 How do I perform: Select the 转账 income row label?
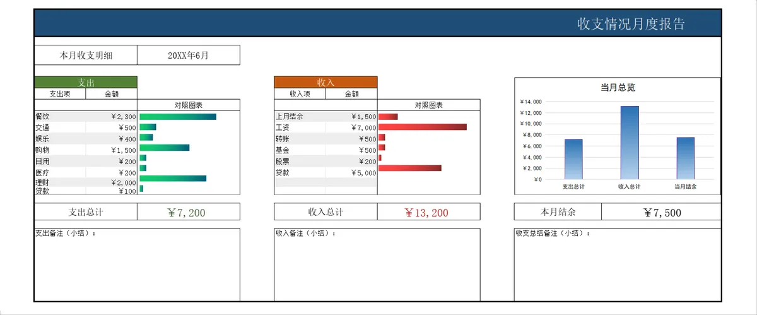tap(282, 138)
